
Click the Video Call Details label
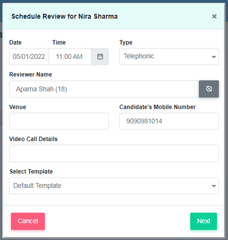click(x=33, y=139)
